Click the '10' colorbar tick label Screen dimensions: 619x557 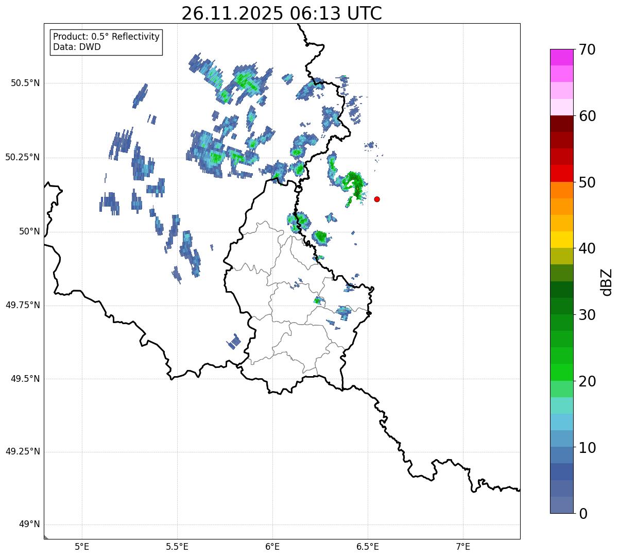point(587,448)
